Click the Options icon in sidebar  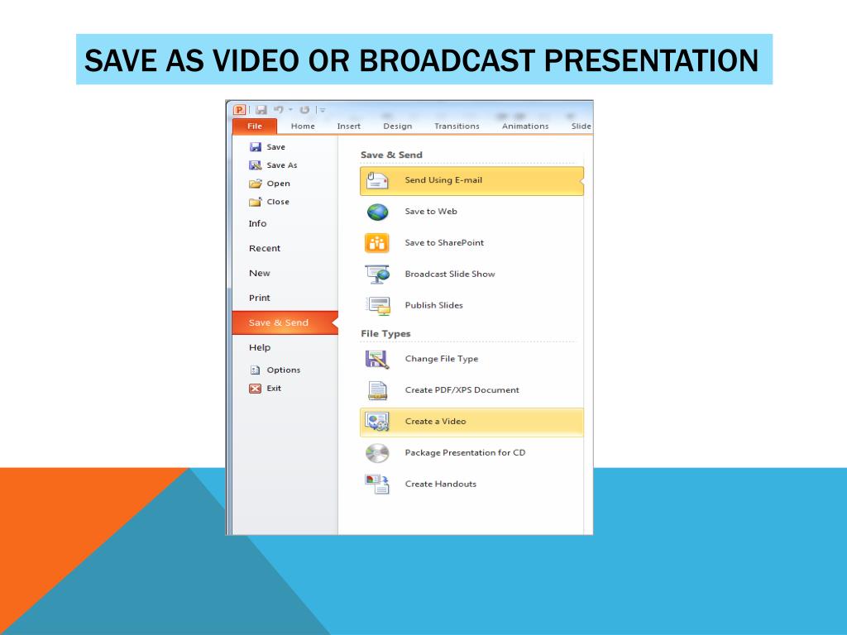256,370
